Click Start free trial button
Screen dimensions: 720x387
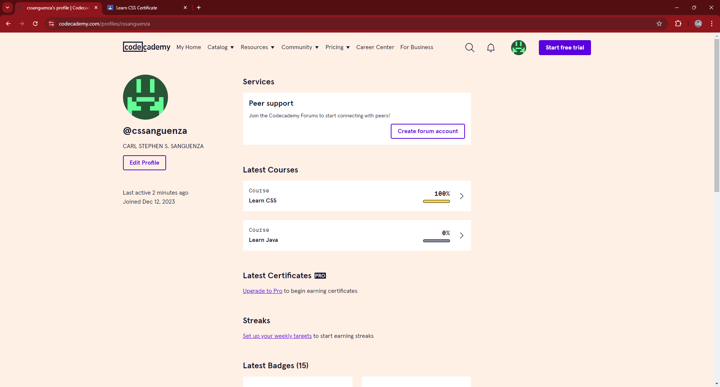coord(565,48)
